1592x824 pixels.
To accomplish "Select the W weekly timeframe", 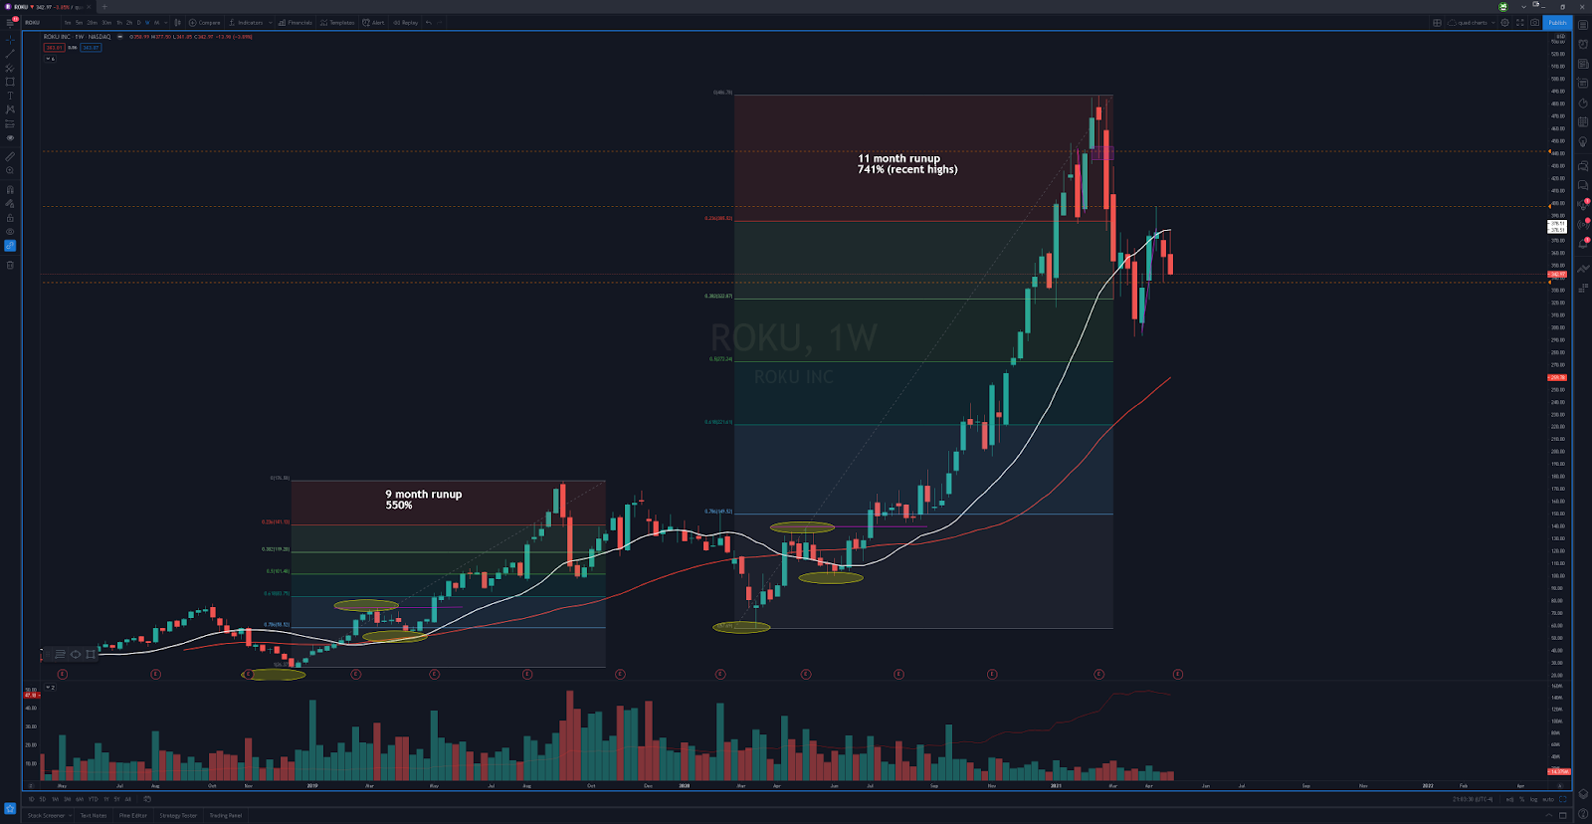I will point(147,23).
